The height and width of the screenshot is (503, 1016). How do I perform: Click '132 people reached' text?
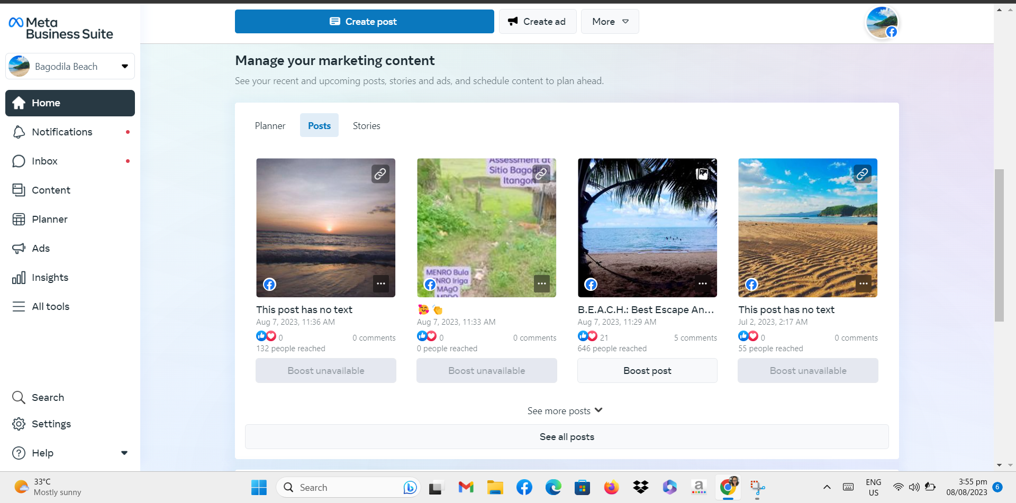click(291, 349)
